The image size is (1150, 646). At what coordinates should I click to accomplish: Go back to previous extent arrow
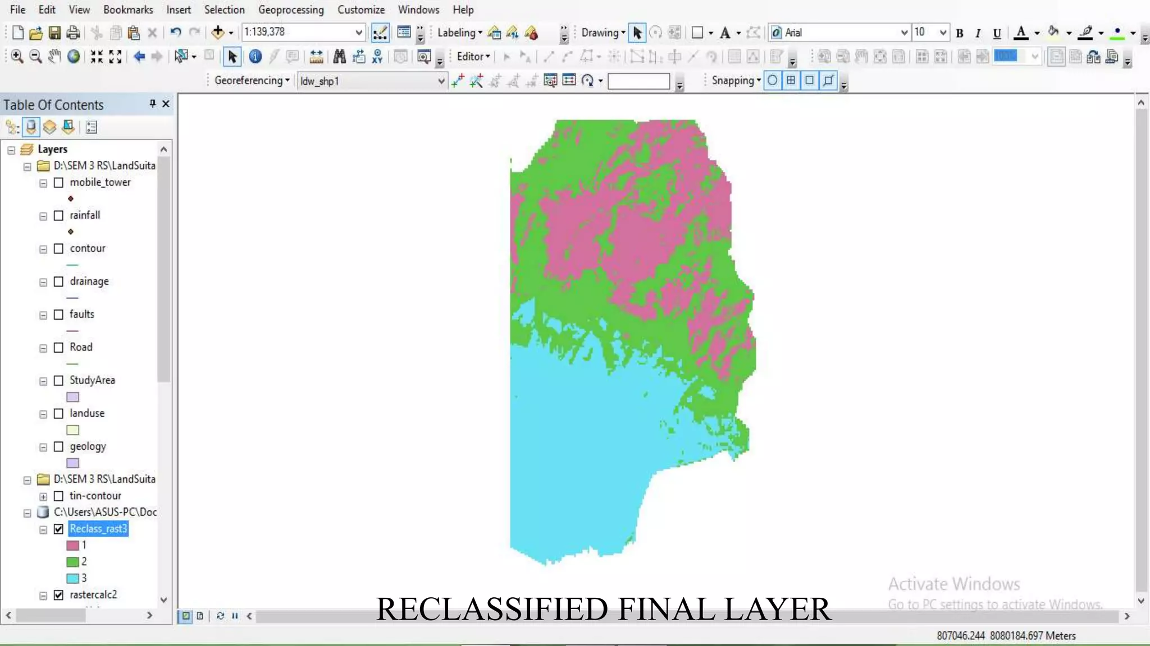[x=139, y=57]
